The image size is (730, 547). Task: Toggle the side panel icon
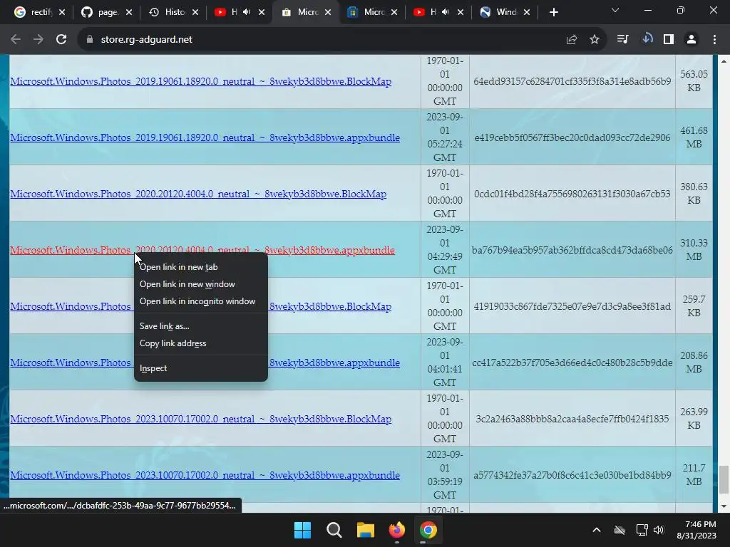pos(669,40)
